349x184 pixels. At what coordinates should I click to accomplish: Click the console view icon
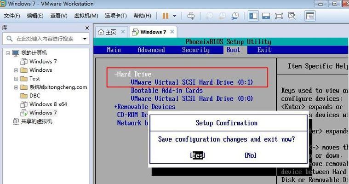point(310,16)
